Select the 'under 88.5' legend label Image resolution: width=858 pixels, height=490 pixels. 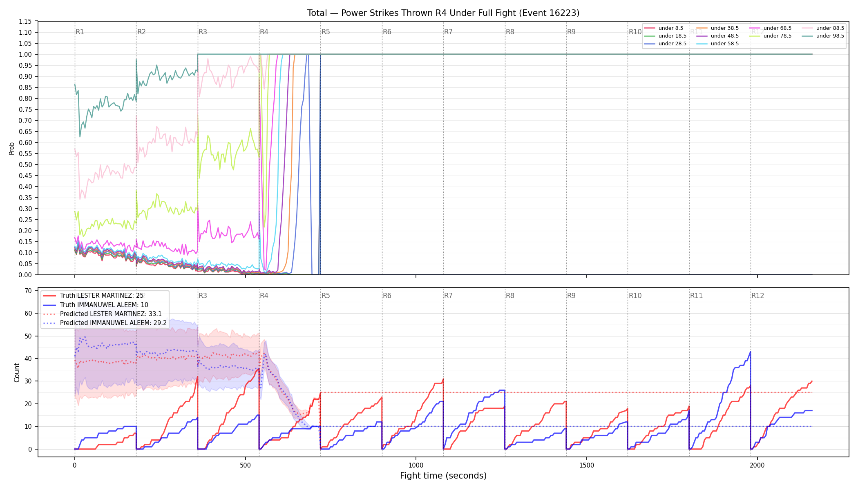tap(830, 28)
